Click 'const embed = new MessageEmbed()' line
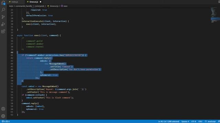Screen dimensions: 220x123 pyautogui.click(x=40, y=86)
